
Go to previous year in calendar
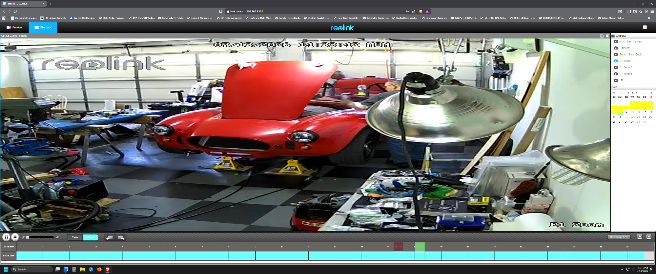pyautogui.click(x=636, y=93)
